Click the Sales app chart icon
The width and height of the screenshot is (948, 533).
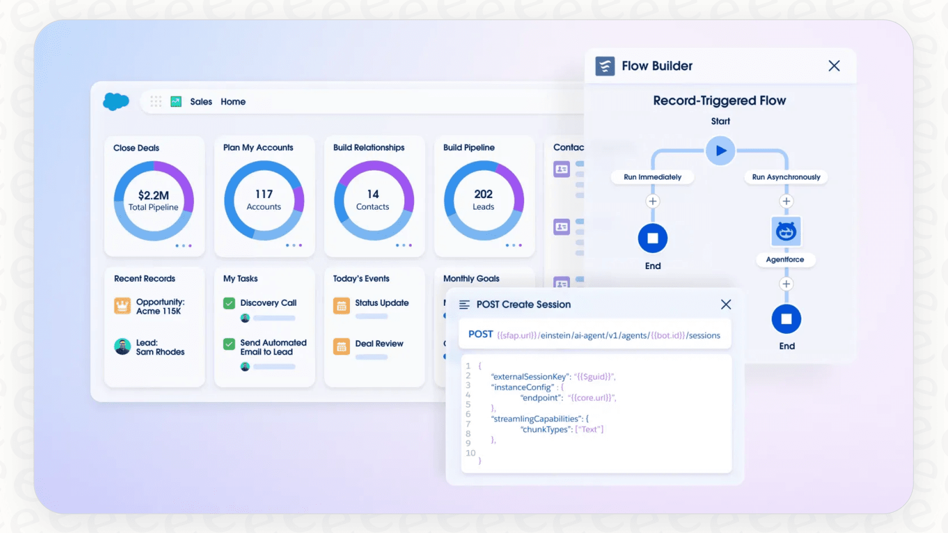(x=176, y=102)
